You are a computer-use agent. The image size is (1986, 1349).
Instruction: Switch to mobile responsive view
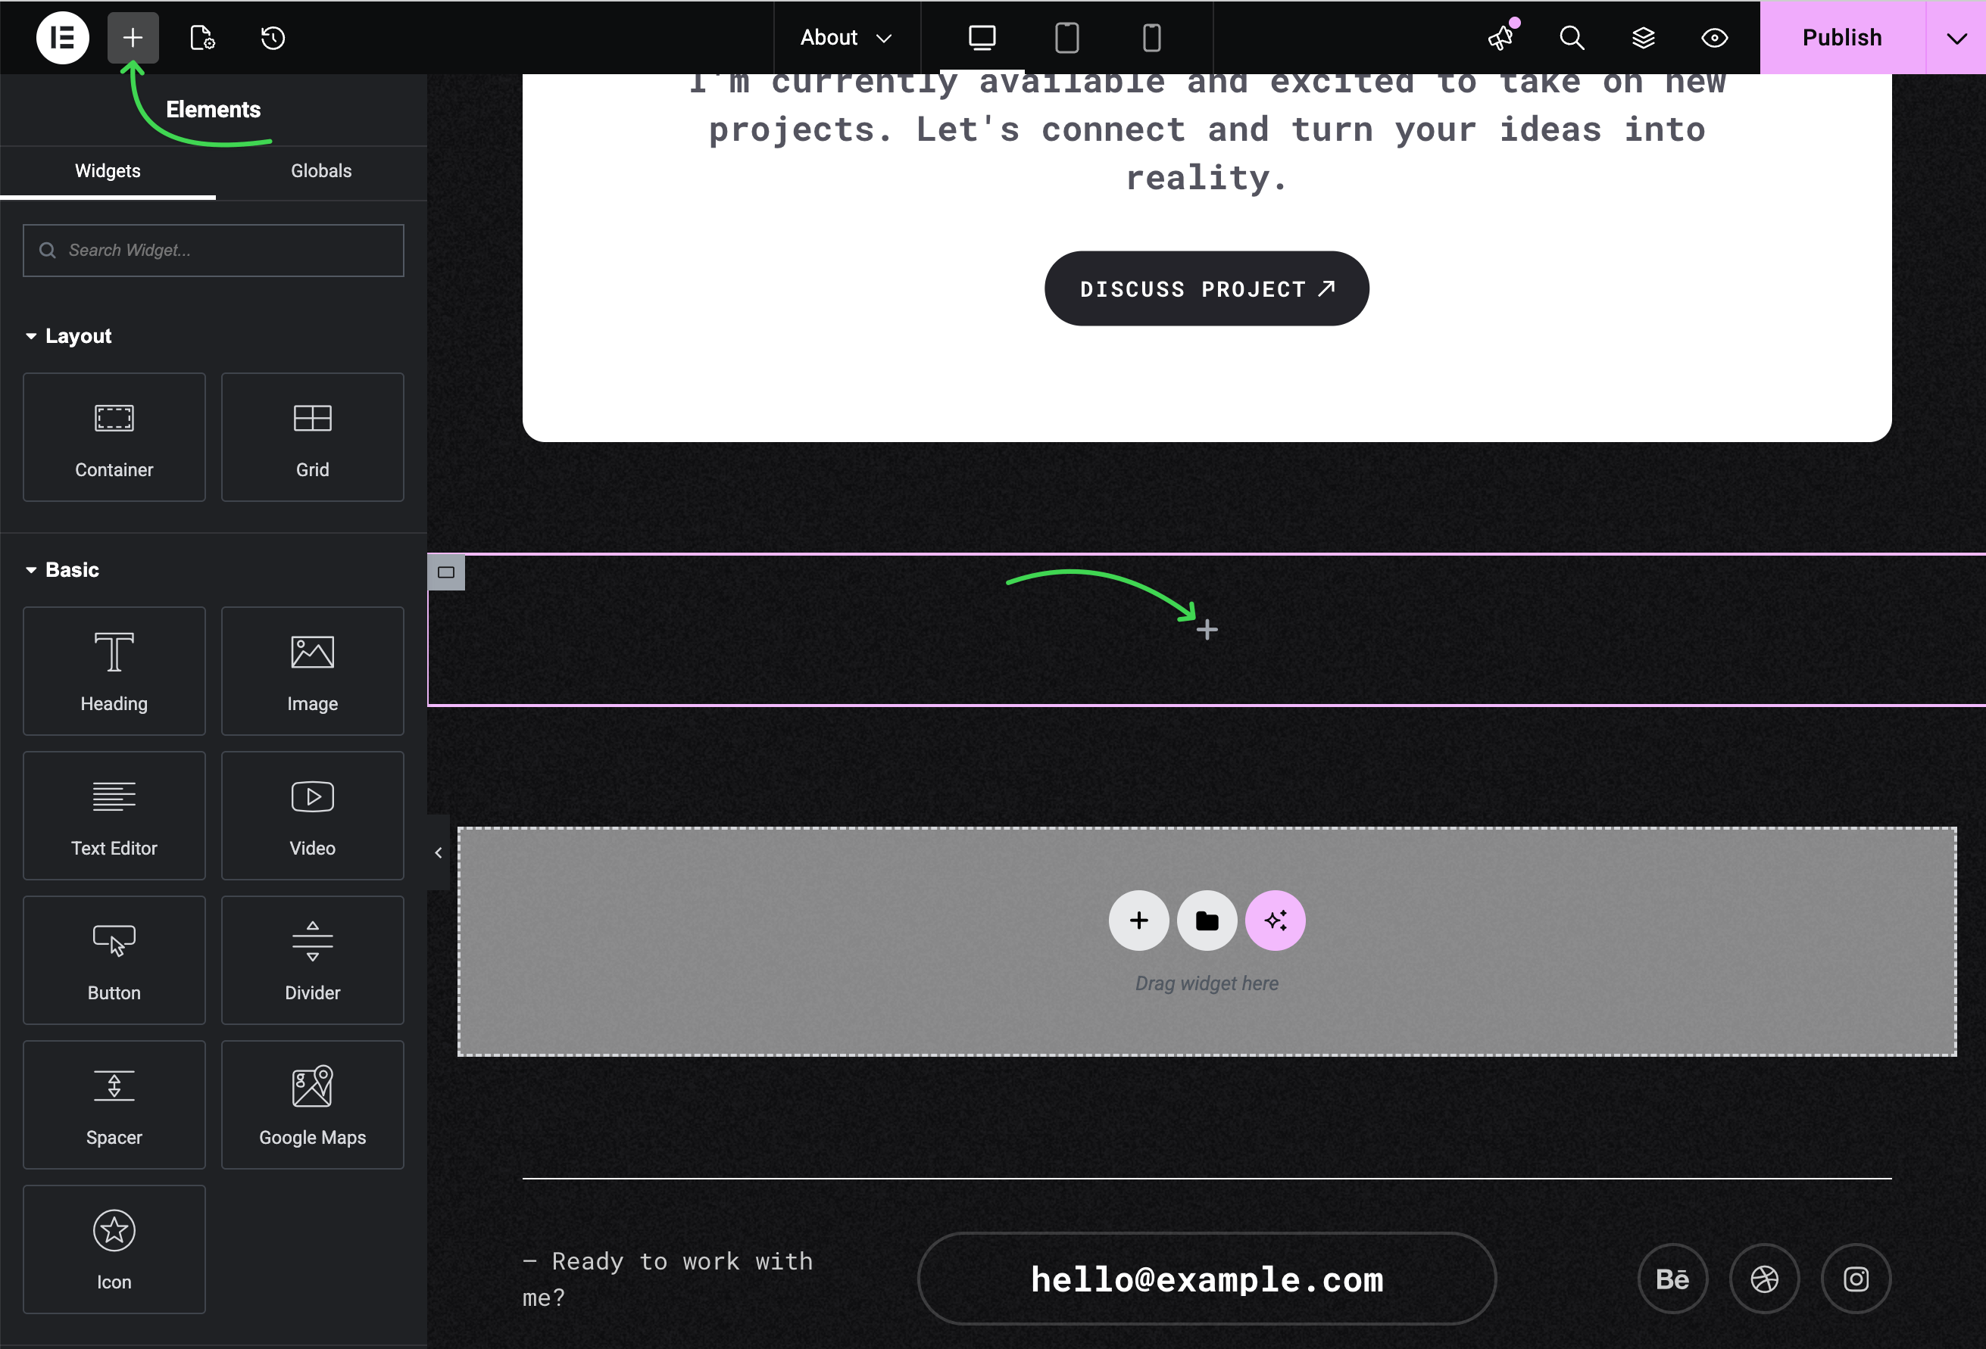point(1151,38)
